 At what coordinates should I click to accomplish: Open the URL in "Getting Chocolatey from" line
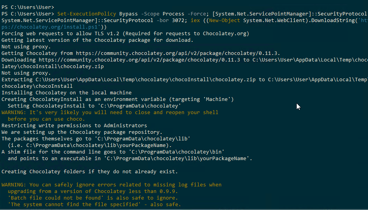click(177, 53)
